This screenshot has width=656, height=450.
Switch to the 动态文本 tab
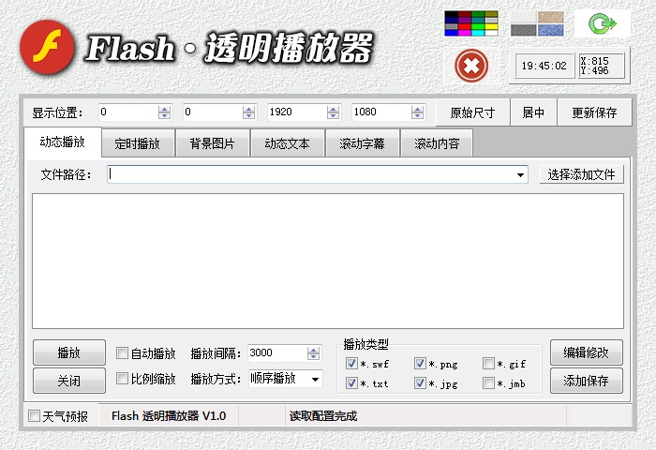tap(288, 143)
